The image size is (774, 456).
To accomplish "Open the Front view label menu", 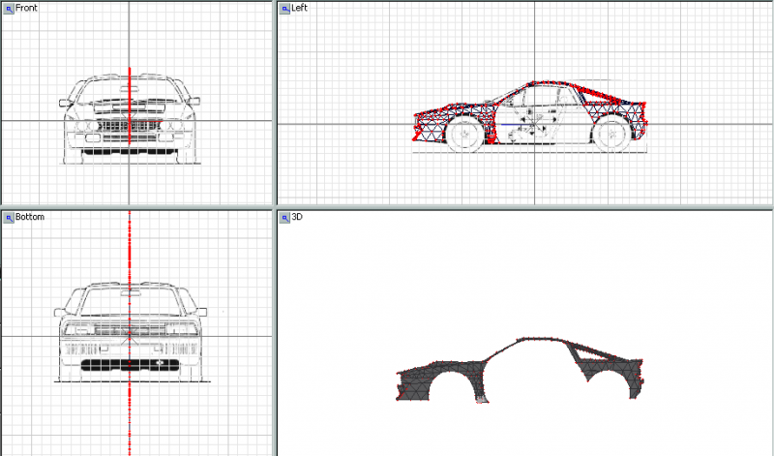I will [x=26, y=8].
